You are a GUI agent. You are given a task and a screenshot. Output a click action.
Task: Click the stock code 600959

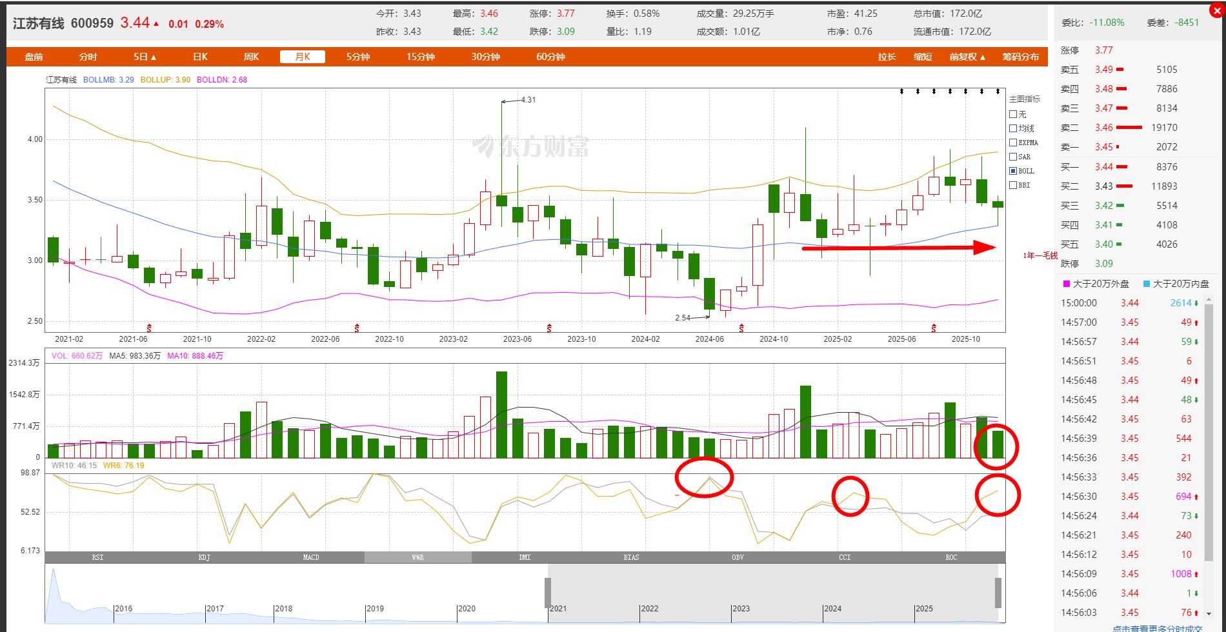tap(92, 23)
